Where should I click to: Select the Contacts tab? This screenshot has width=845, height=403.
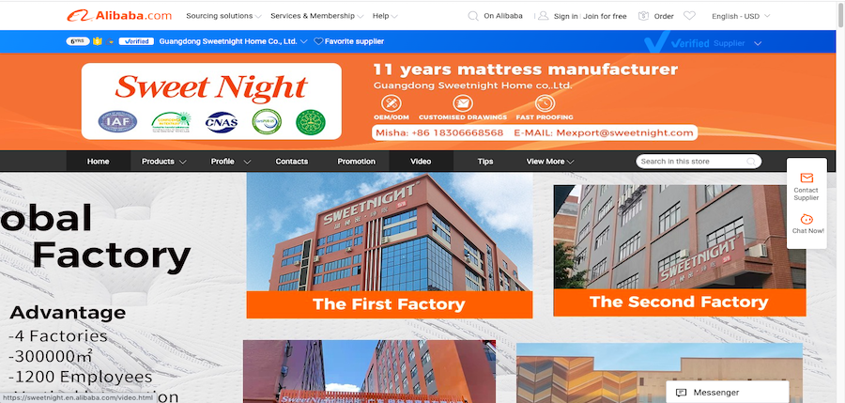[292, 162]
